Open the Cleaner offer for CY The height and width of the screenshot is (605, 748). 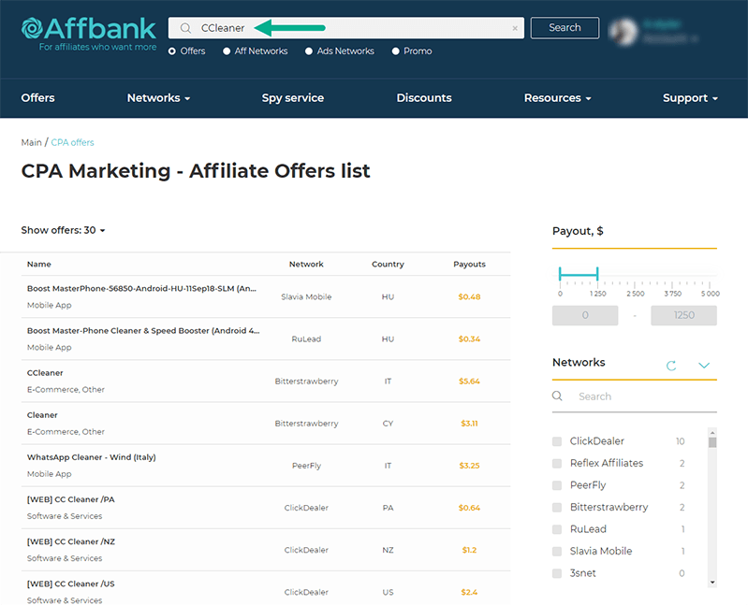point(42,415)
